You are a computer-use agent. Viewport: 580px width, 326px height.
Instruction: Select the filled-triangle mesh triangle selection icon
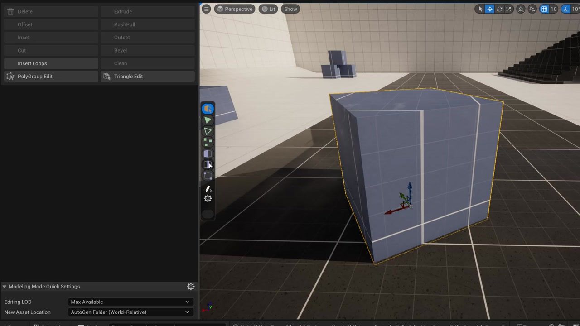pos(208,120)
